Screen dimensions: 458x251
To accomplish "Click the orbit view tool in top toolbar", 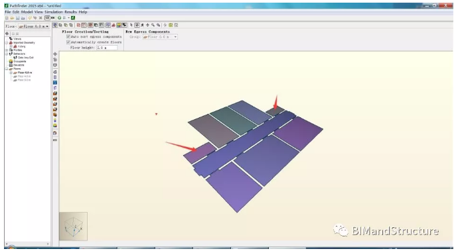I will click(x=137, y=25).
